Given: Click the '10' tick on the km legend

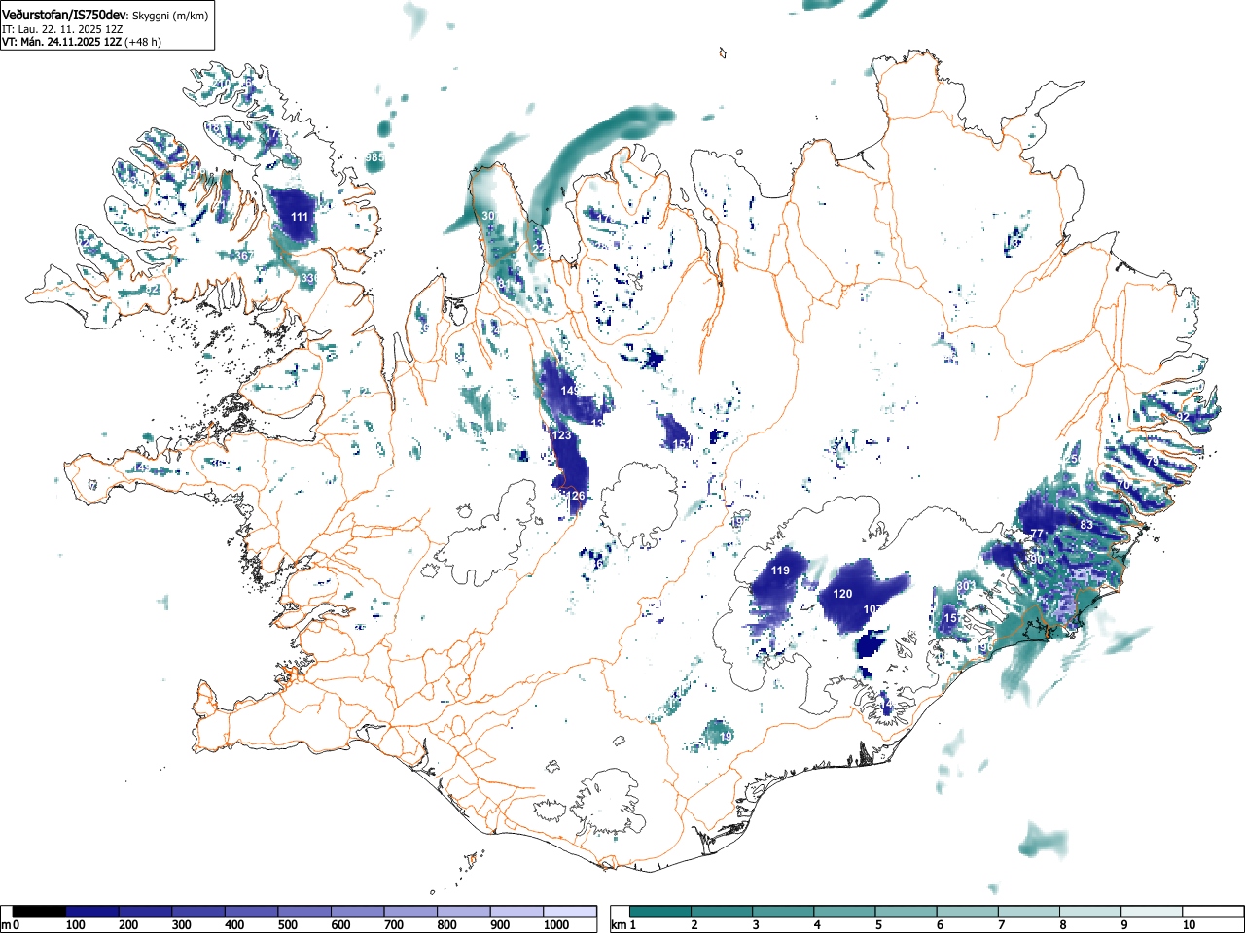Looking at the screenshot, I should 1188,925.
